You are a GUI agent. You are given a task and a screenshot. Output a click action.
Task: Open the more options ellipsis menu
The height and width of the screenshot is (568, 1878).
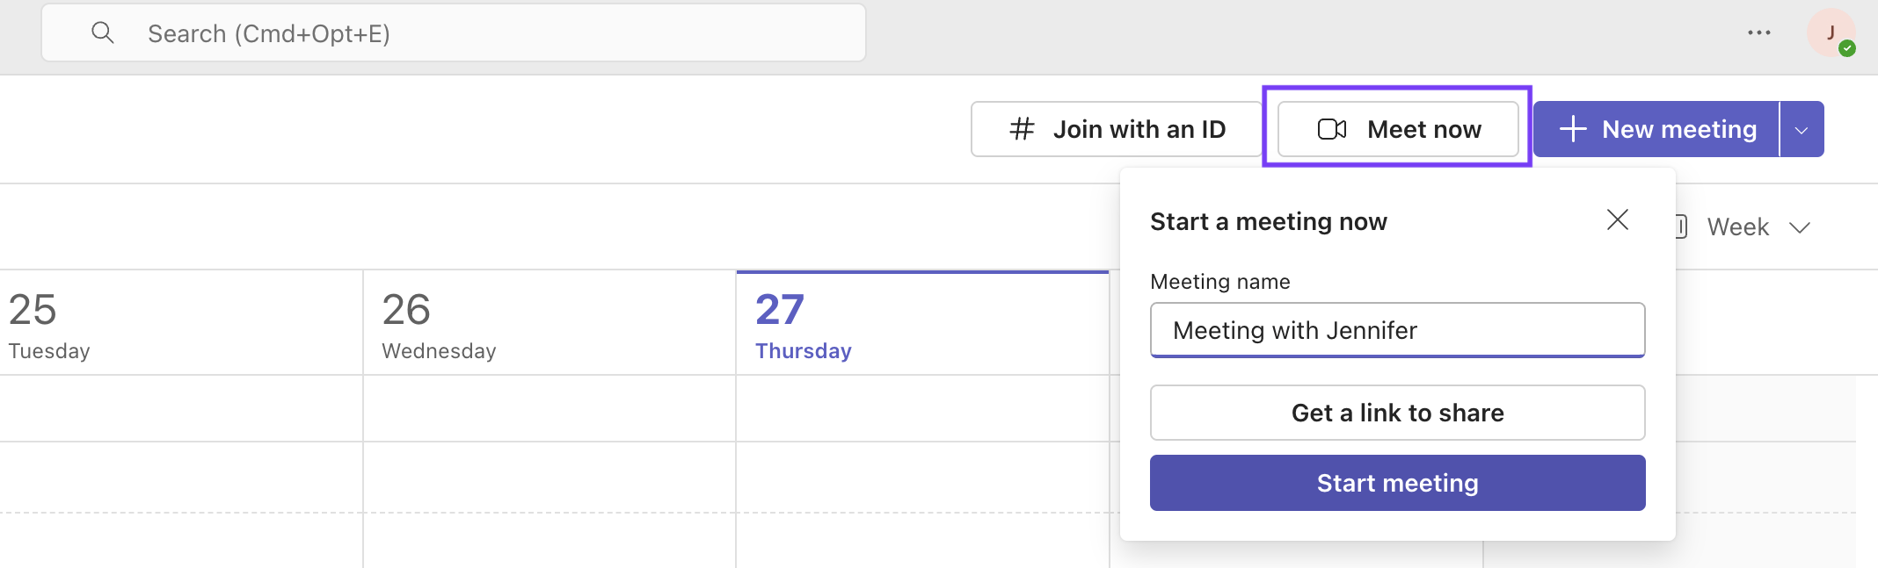click(x=1761, y=32)
